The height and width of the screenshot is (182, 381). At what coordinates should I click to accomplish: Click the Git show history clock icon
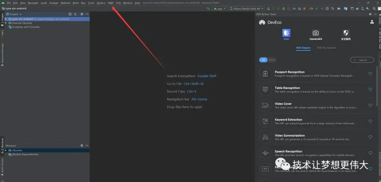point(327,8)
